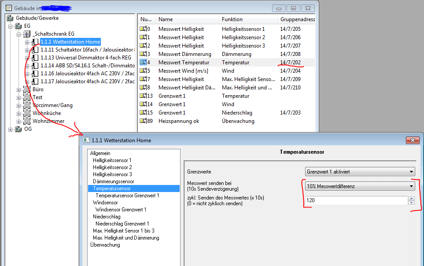Click the Messwert Wind object icon
This screenshot has height=266, width=424.
click(143, 71)
